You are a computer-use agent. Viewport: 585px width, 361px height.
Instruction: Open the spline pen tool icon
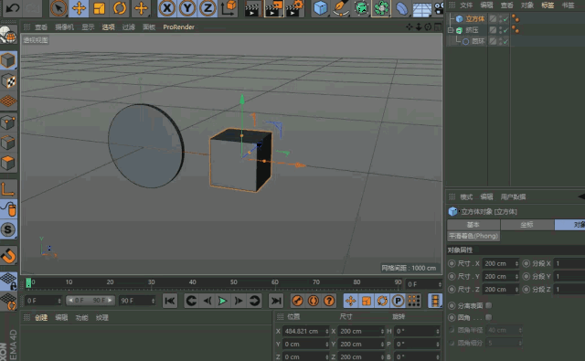coord(341,8)
